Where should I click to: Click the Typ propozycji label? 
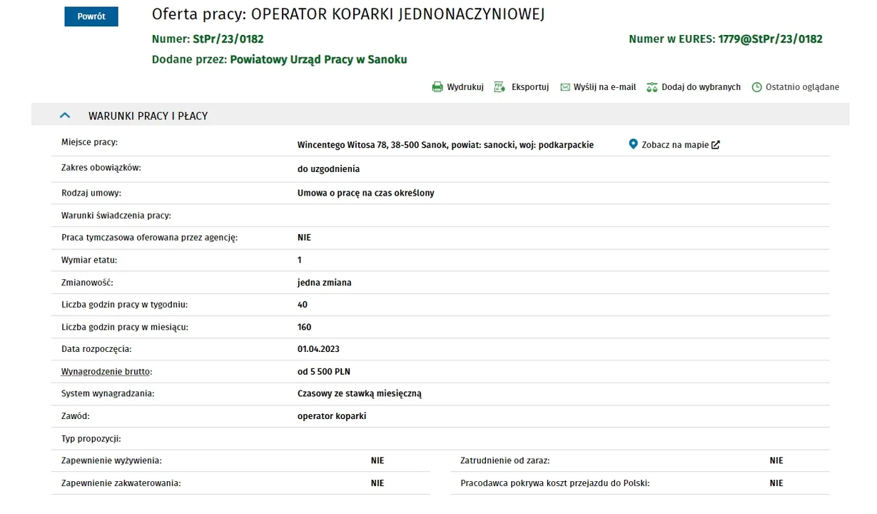coord(91,438)
